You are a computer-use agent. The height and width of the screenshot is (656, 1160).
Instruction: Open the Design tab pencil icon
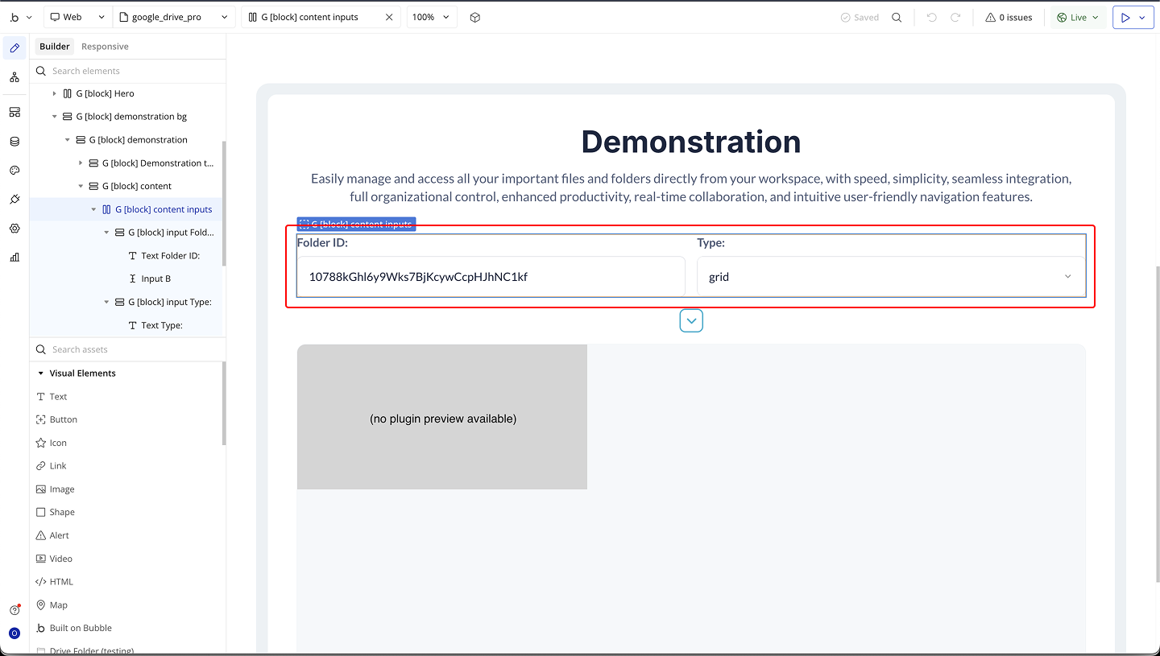tap(14, 48)
